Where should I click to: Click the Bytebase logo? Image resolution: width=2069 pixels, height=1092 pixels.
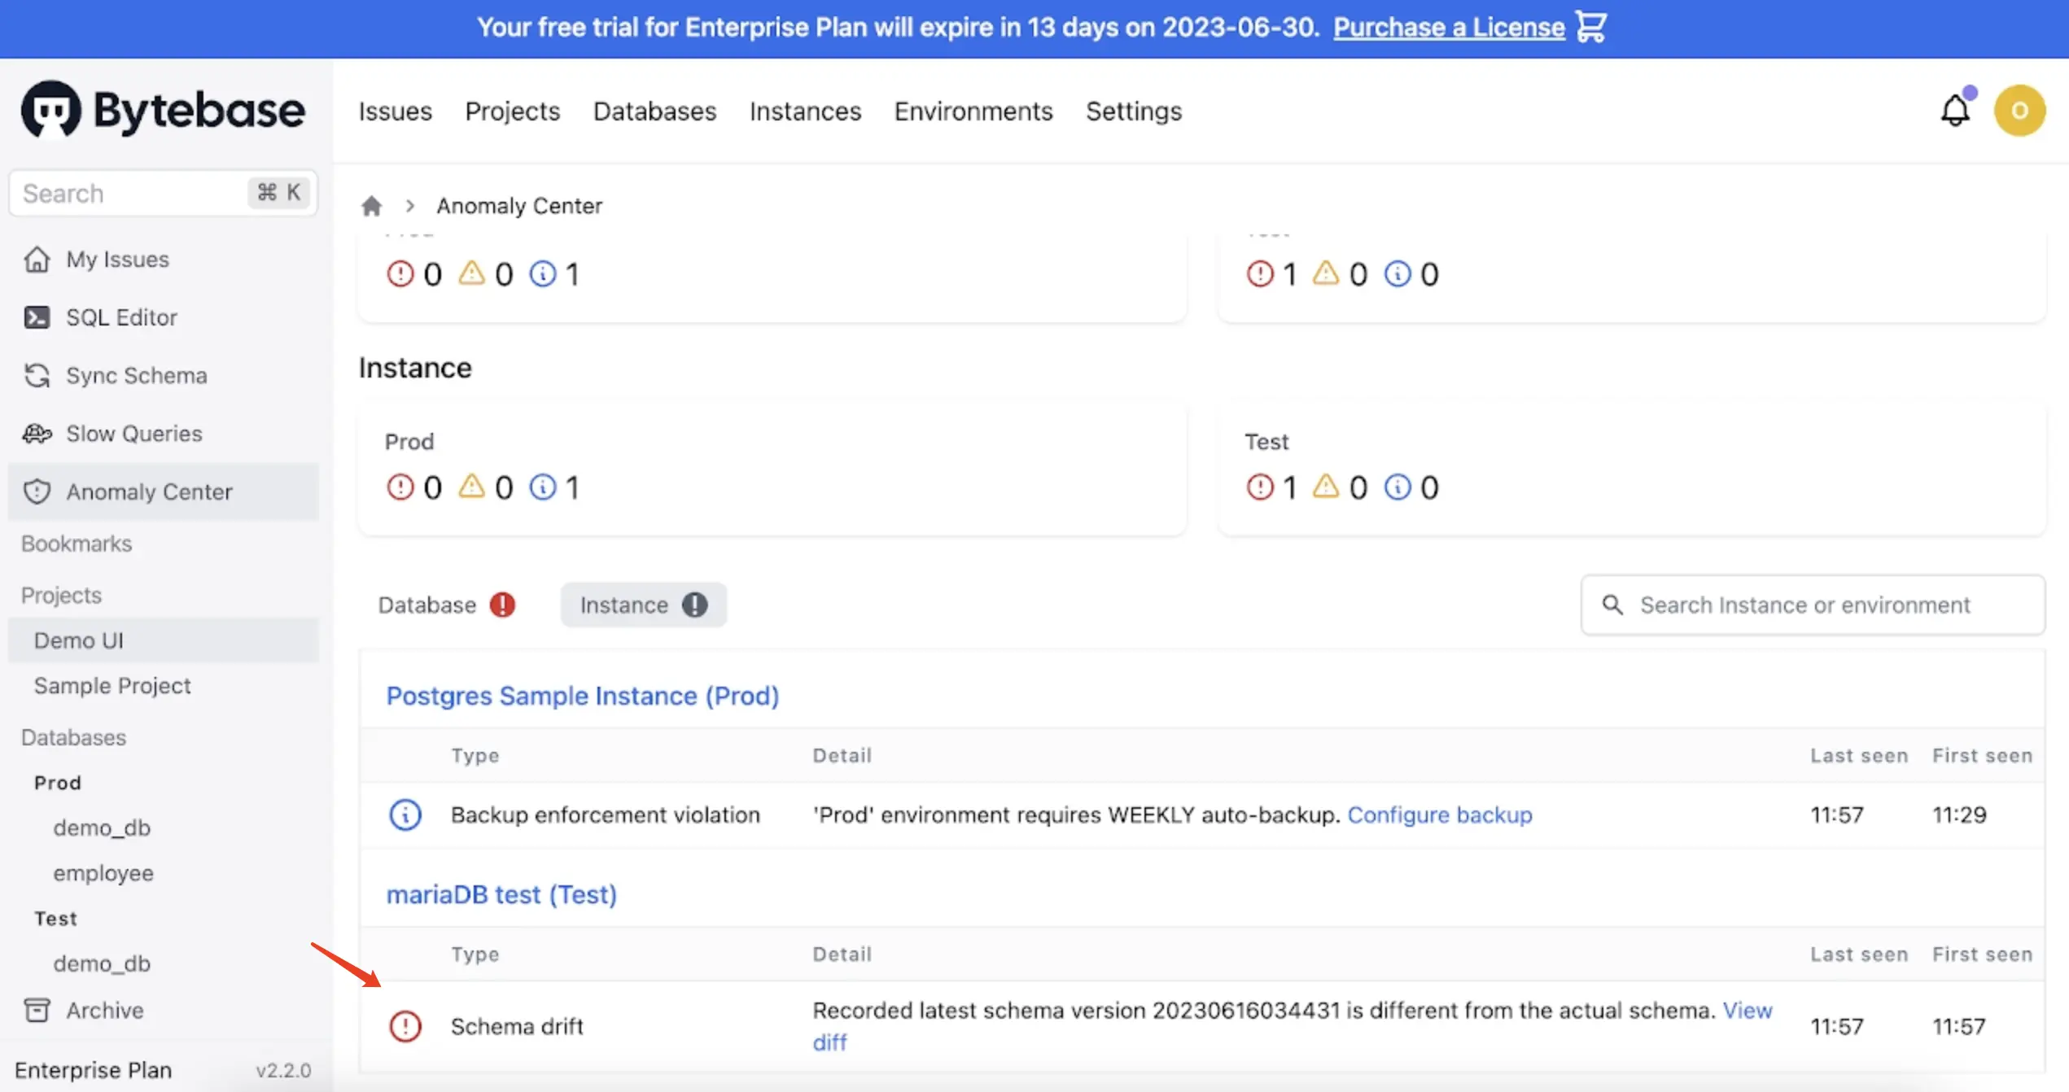[163, 110]
